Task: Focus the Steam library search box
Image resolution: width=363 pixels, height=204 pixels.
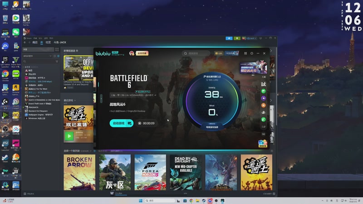Action: tap(39, 61)
